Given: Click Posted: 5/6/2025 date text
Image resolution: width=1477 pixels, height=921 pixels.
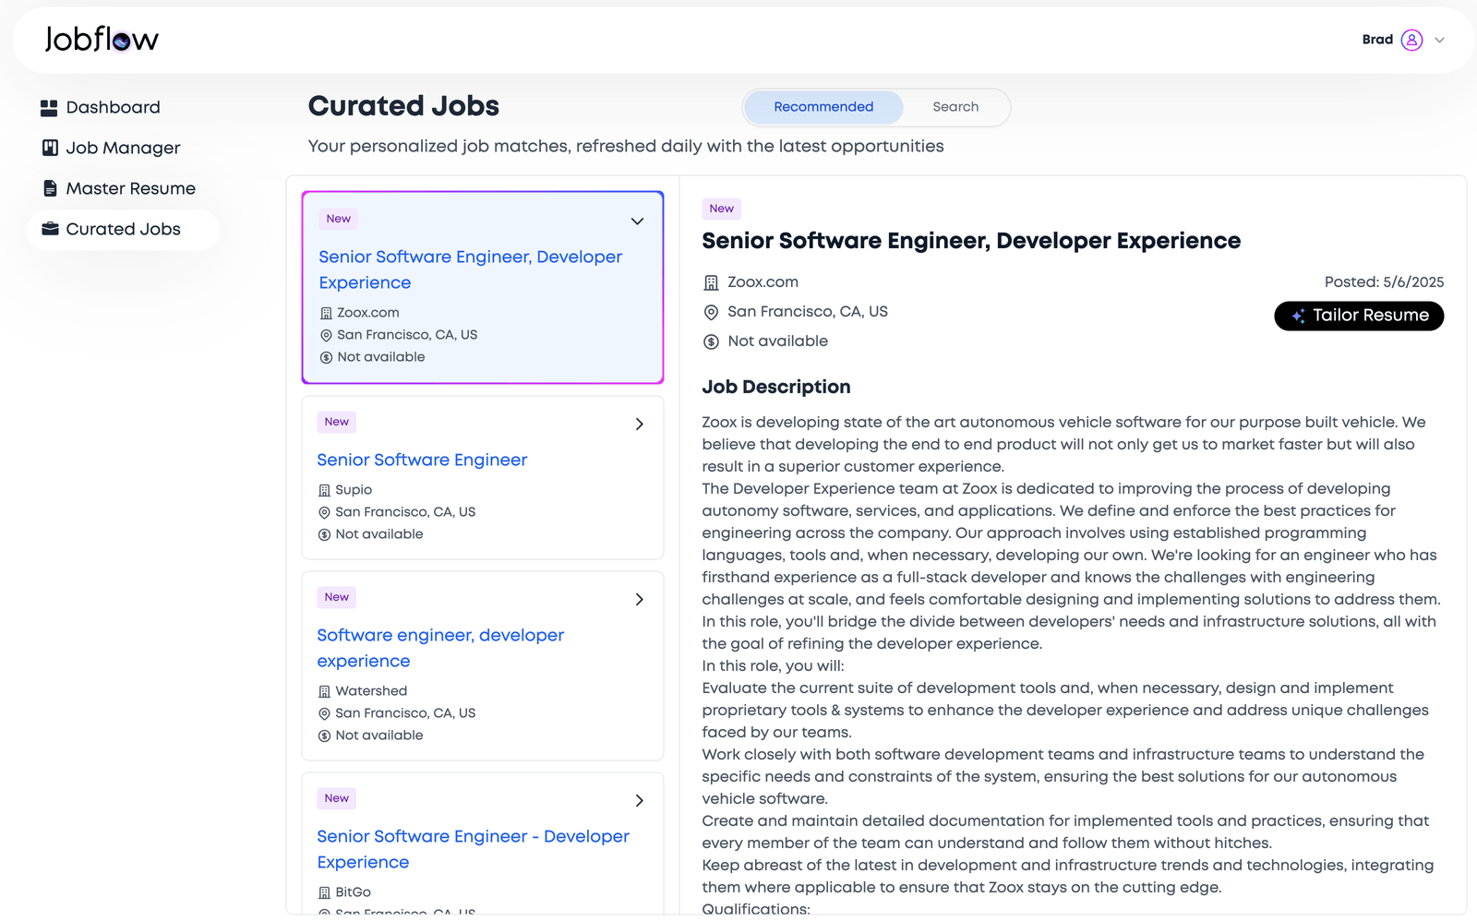Looking at the screenshot, I should coord(1384,282).
